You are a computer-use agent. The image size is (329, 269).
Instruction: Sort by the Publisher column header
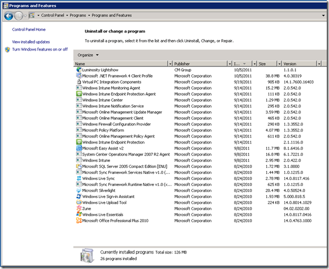click(200, 64)
